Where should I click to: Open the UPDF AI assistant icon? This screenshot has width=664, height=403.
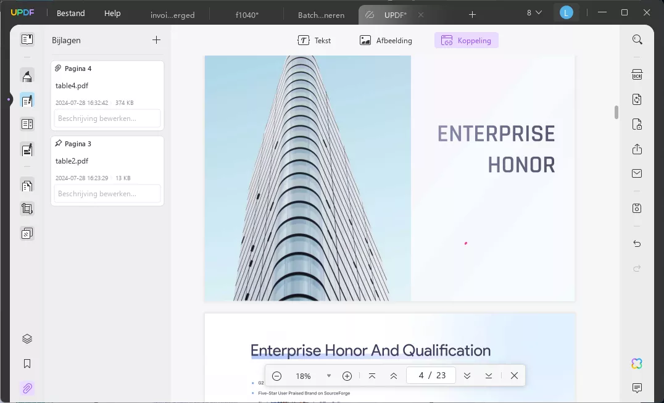click(x=637, y=364)
